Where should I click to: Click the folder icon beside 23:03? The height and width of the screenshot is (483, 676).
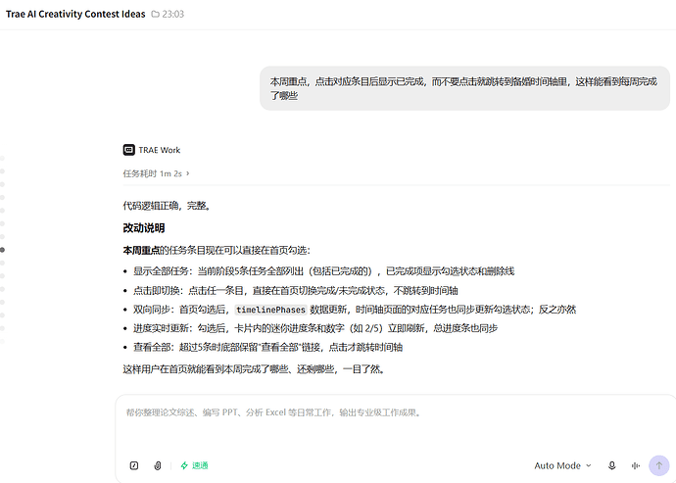point(155,15)
